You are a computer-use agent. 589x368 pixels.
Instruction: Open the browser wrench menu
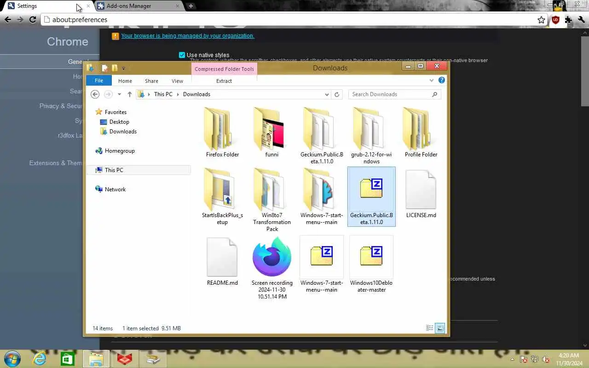coord(581,20)
